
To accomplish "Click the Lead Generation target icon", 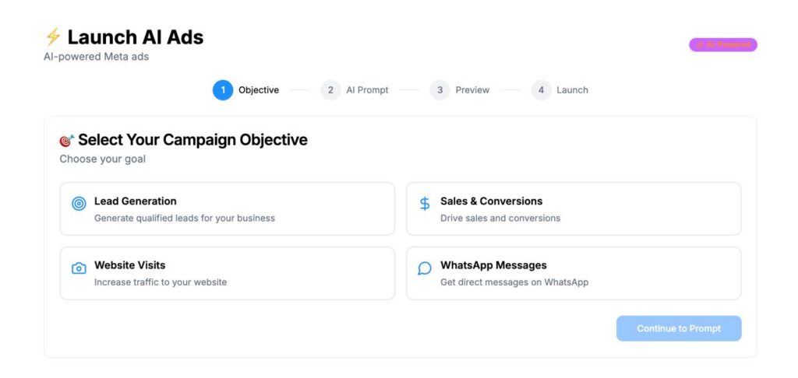I will (79, 204).
